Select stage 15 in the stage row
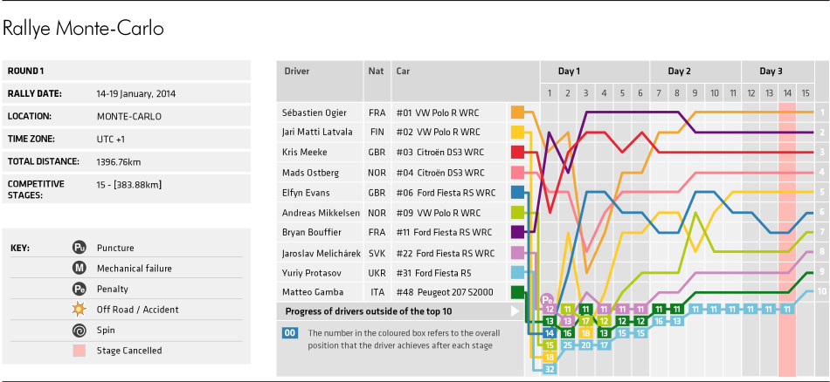 click(x=806, y=93)
